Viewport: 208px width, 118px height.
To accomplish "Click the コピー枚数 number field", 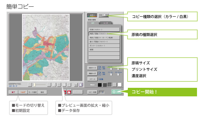I will pyautogui.click(x=102, y=92).
